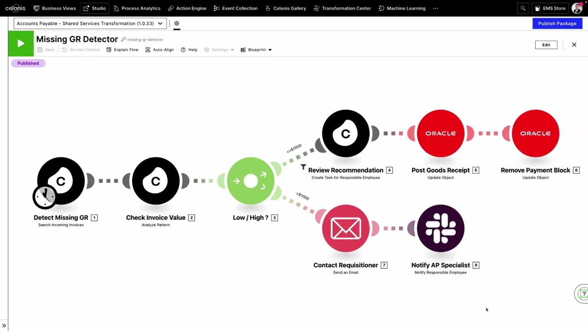This screenshot has height=331, width=588.
Task: Click the Celonis logo
Action: click(x=15, y=8)
